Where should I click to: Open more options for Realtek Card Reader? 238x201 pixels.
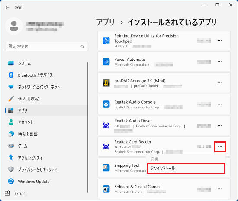click(220, 147)
